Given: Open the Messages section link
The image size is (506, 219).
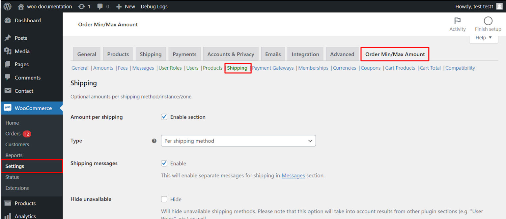Looking at the screenshot, I should coord(293,175).
